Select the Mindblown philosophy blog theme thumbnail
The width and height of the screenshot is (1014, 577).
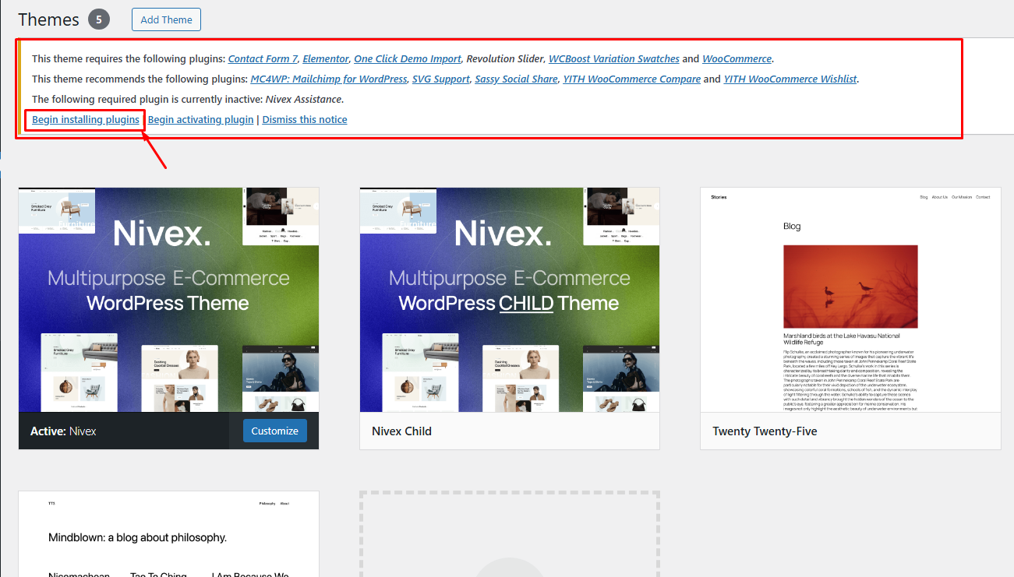point(168,534)
